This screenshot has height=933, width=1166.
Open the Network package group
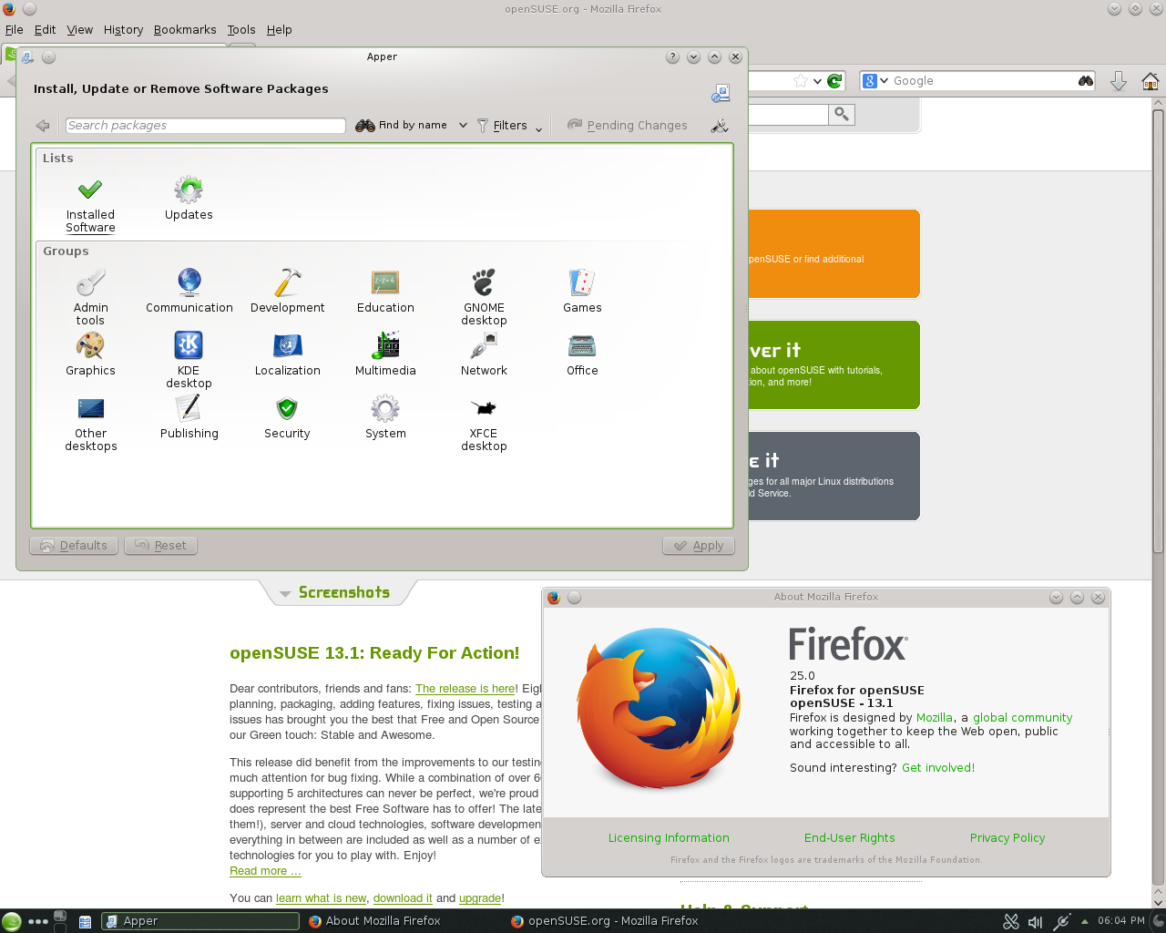(x=484, y=354)
